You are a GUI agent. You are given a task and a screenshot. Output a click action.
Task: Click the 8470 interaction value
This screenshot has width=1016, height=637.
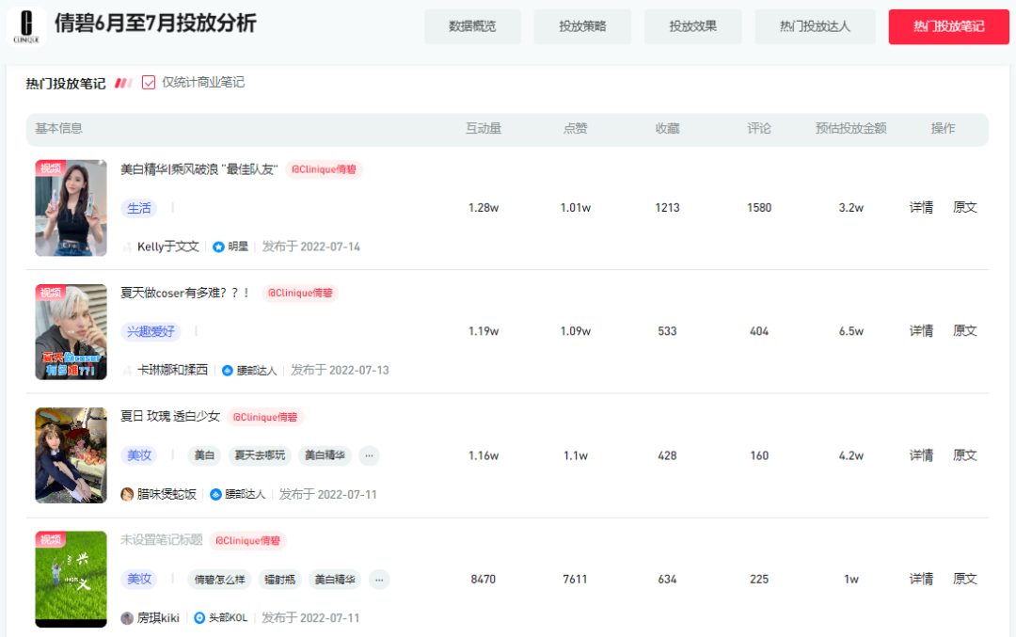(x=484, y=580)
